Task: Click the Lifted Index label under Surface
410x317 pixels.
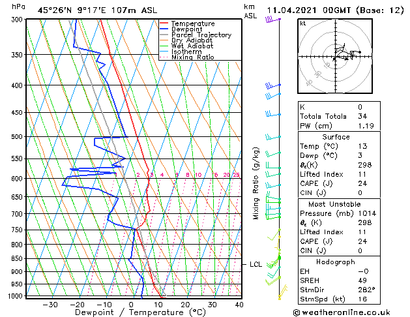Action: click(x=321, y=174)
